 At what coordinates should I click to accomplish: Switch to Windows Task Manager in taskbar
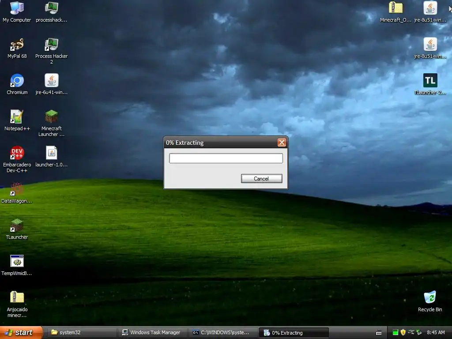coord(152,332)
